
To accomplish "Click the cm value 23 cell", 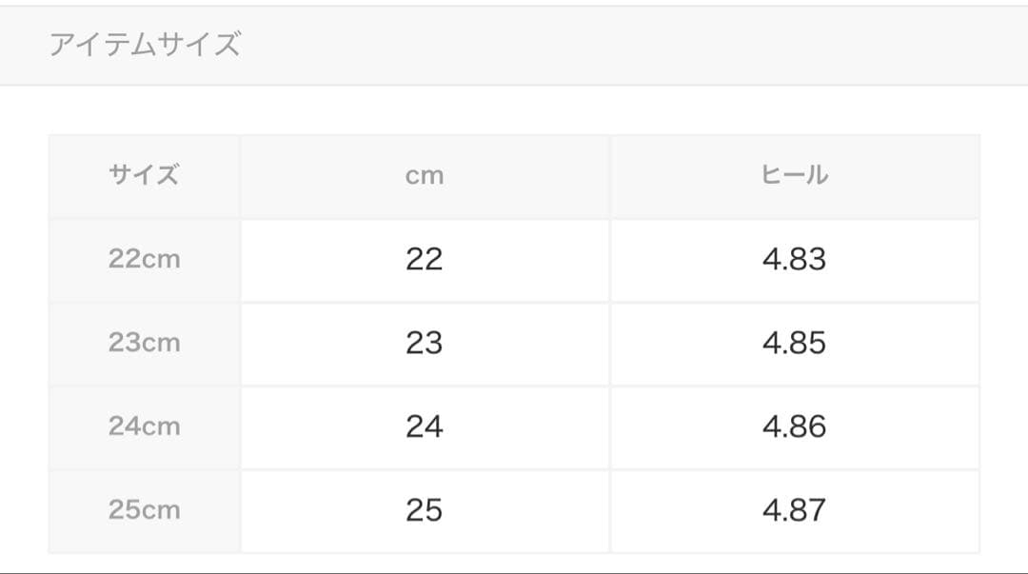I will [425, 343].
